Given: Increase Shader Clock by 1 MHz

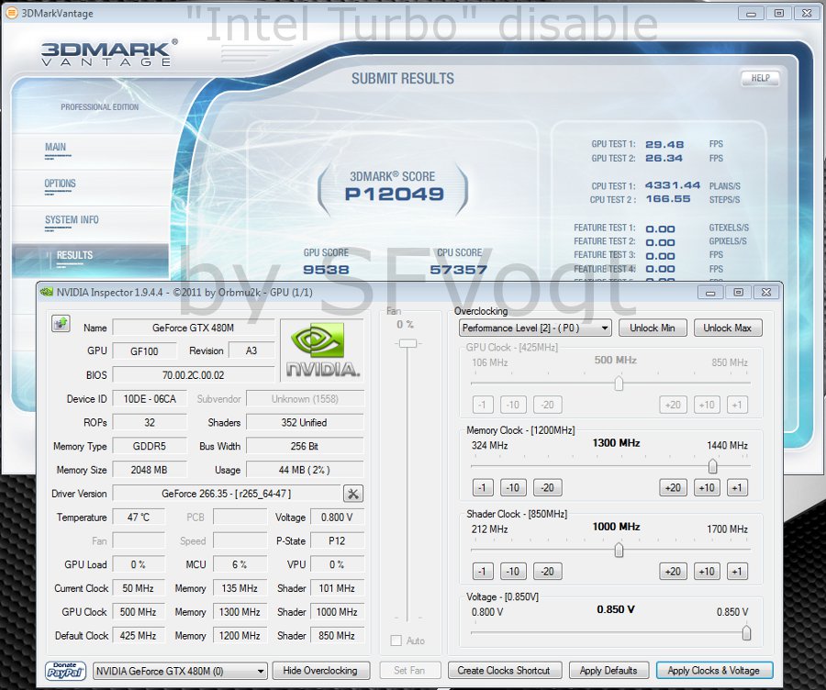Looking at the screenshot, I should coord(737,572).
